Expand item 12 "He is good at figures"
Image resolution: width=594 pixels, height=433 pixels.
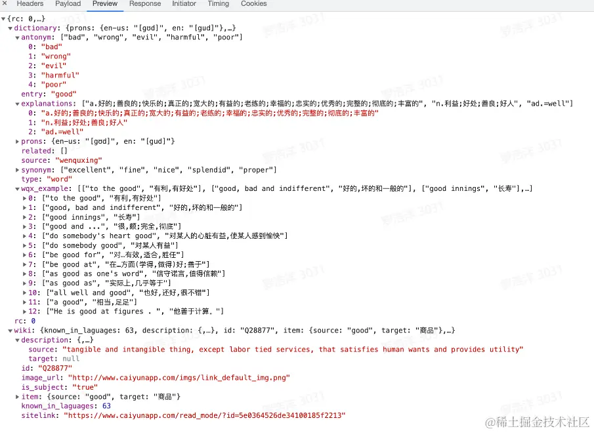25,312
